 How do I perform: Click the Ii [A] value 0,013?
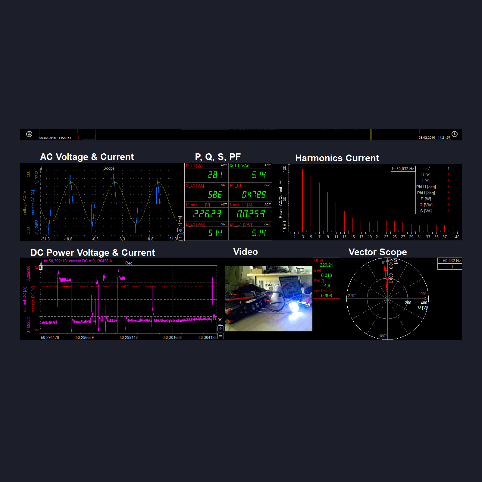tap(327, 275)
